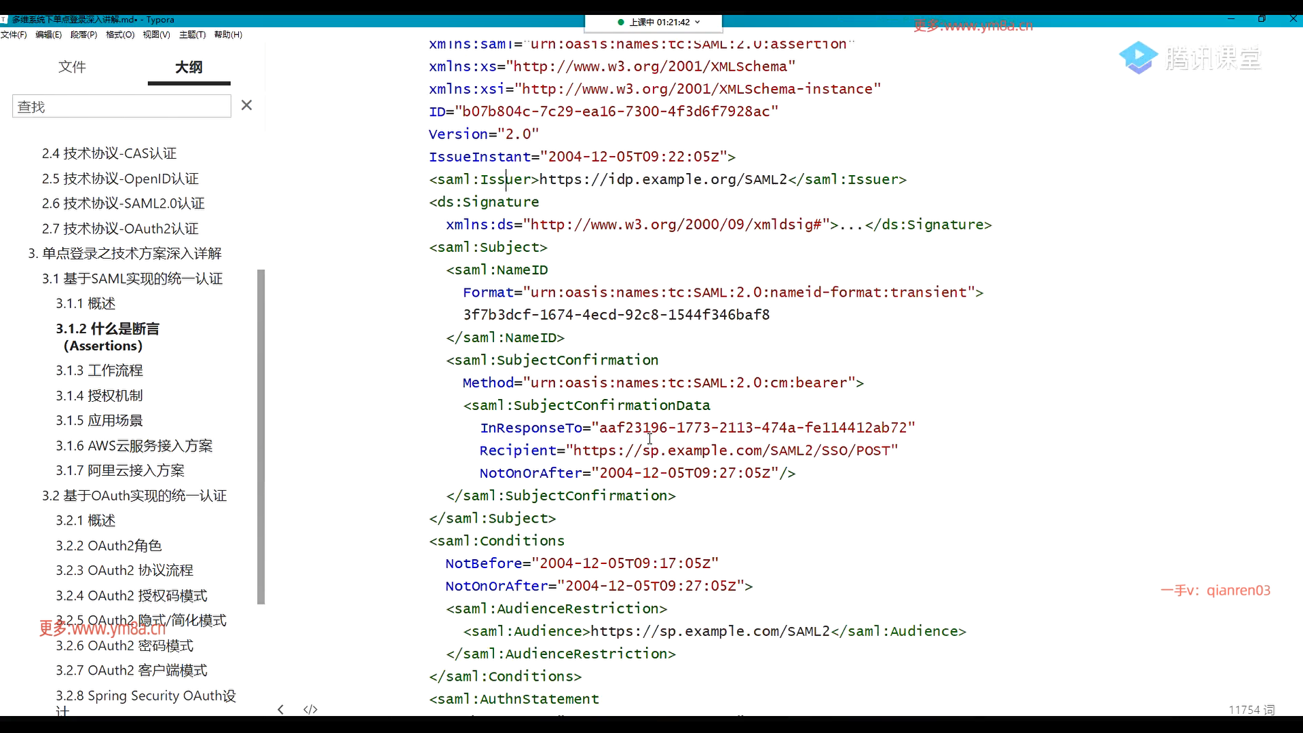Select 3.1.6 AWS云服务接入方案 in outline
The height and width of the screenshot is (733, 1303).
coord(134,446)
